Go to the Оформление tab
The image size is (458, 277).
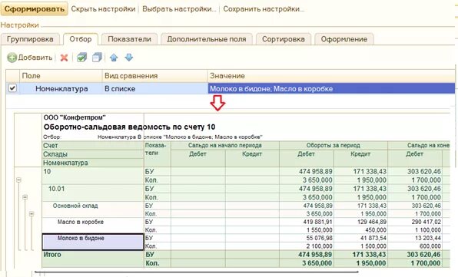click(x=344, y=39)
